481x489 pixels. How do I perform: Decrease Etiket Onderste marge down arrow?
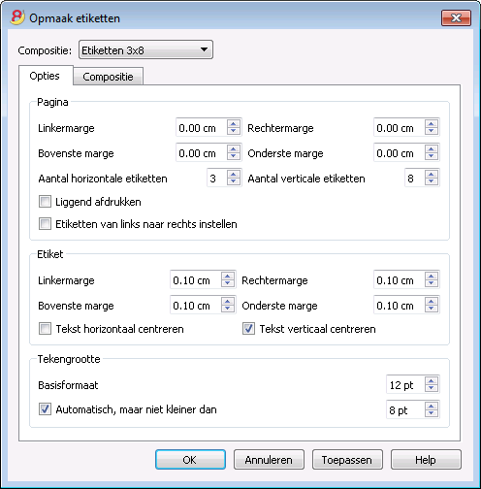point(432,309)
